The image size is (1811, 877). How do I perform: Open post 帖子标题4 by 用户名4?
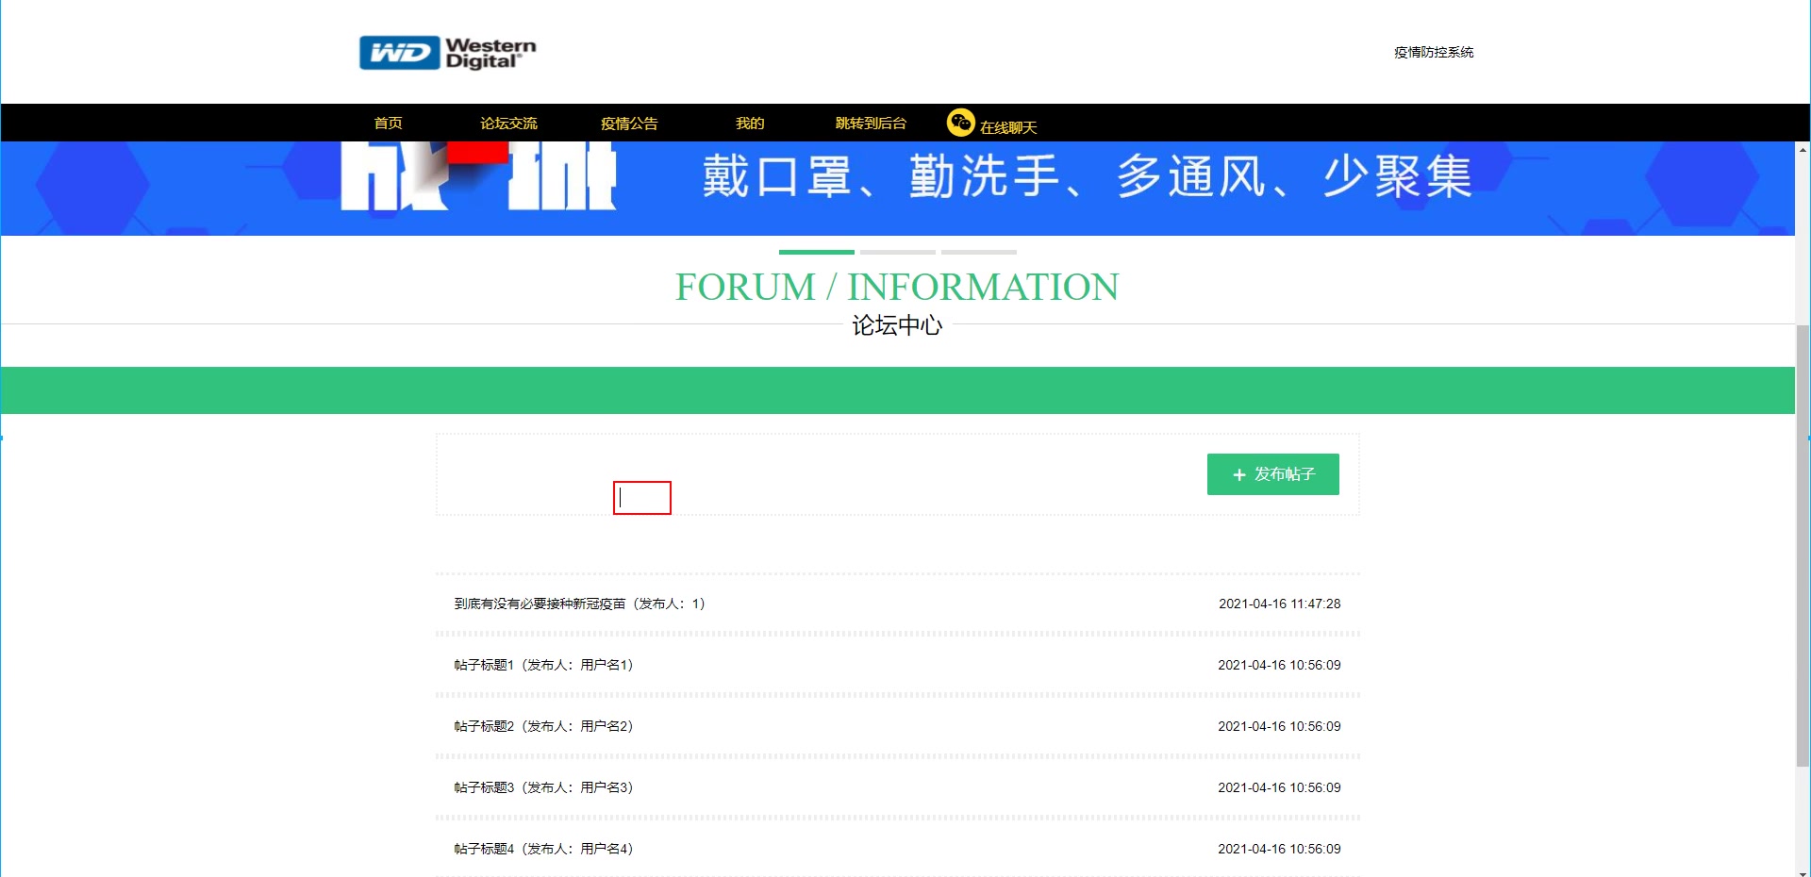click(x=543, y=849)
